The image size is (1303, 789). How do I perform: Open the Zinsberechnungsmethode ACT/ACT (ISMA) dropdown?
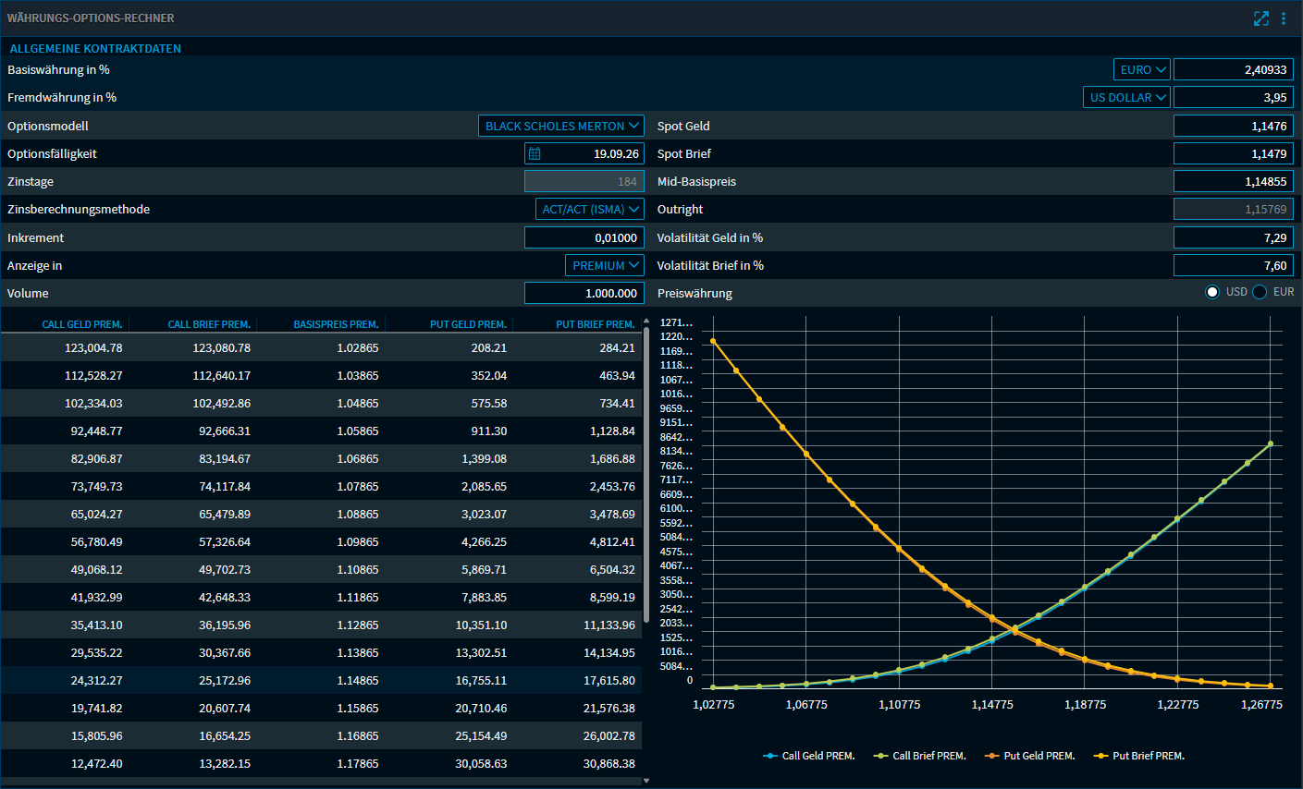pyautogui.click(x=590, y=209)
